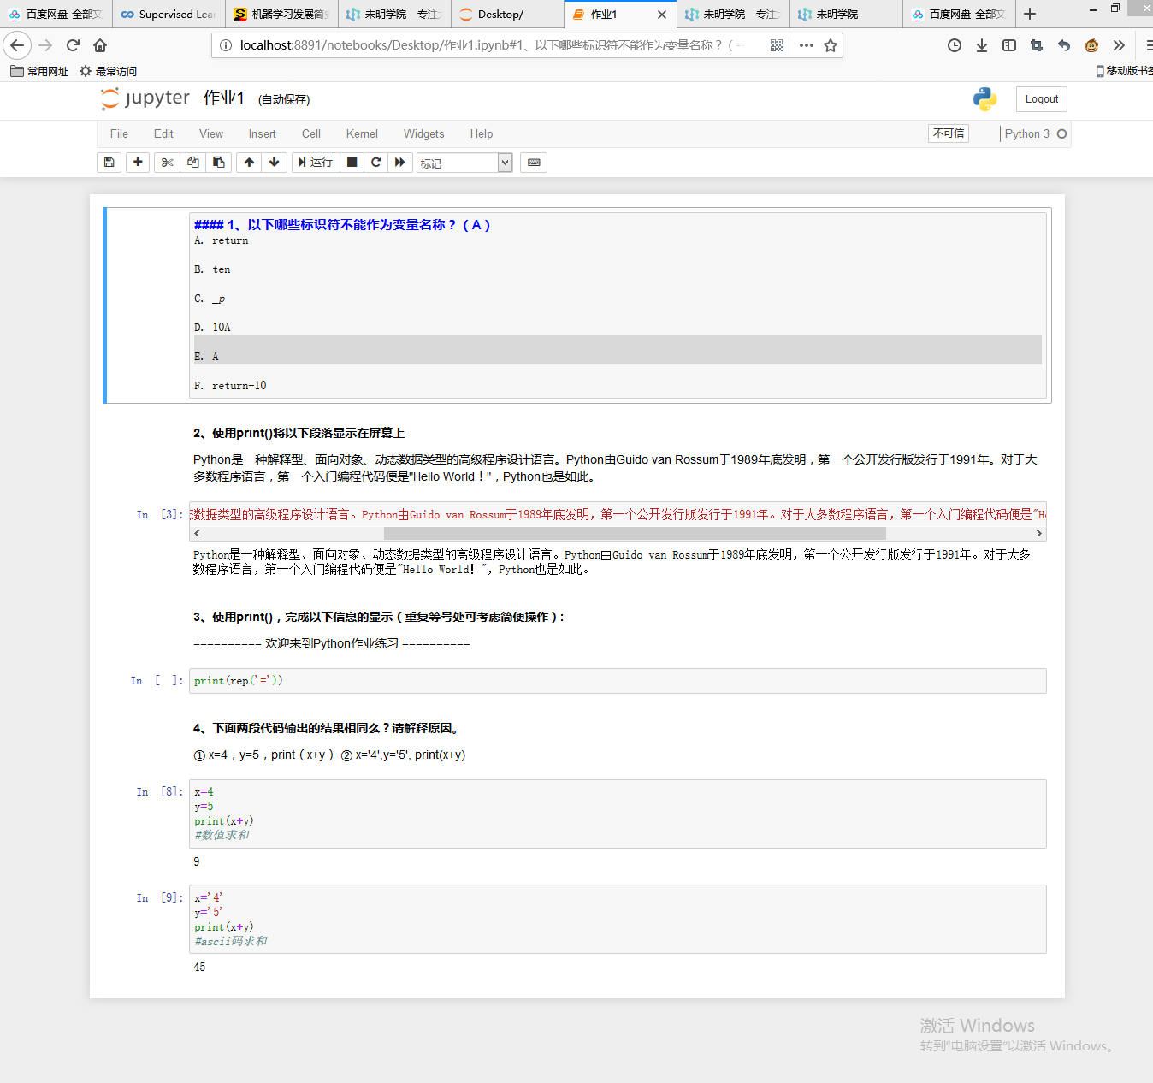
Task: Go to the browser home page
Action: tap(100, 45)
